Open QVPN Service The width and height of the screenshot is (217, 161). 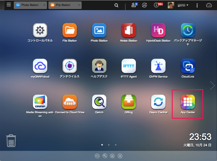click(x=158, y=66)
